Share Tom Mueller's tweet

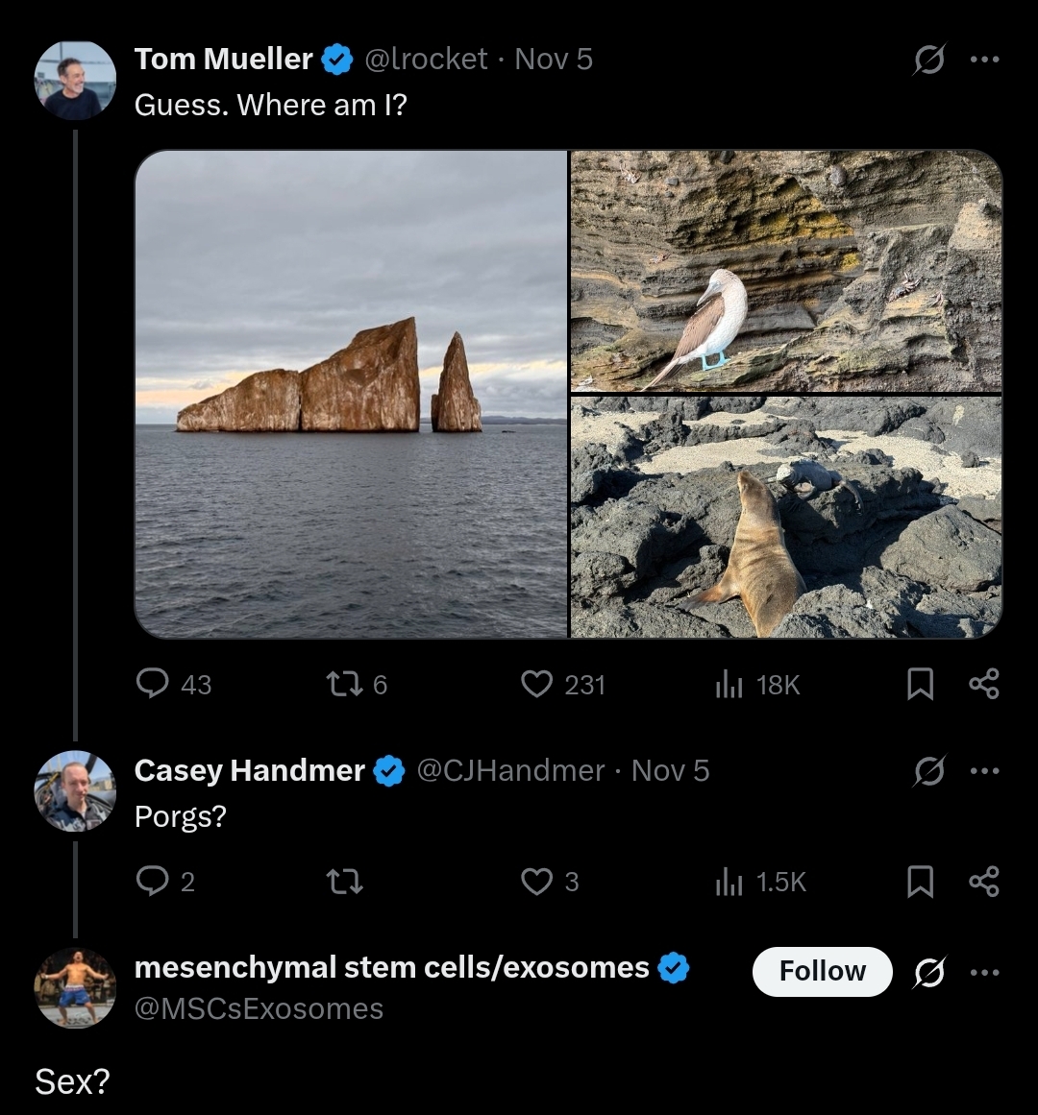pos(984,684)
